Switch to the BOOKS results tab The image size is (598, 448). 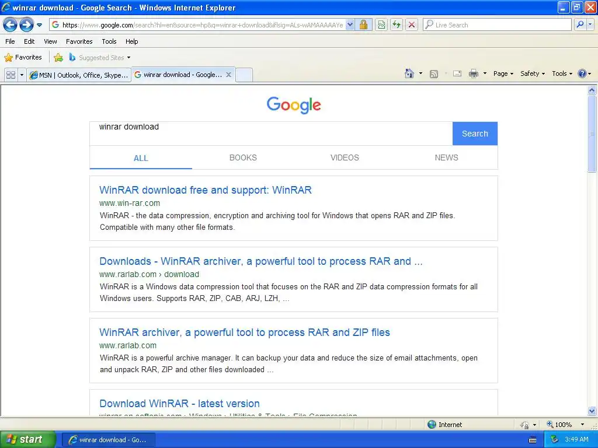(x=243, y=157)
